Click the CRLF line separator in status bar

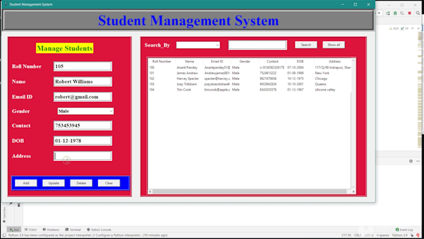[357, 235]
